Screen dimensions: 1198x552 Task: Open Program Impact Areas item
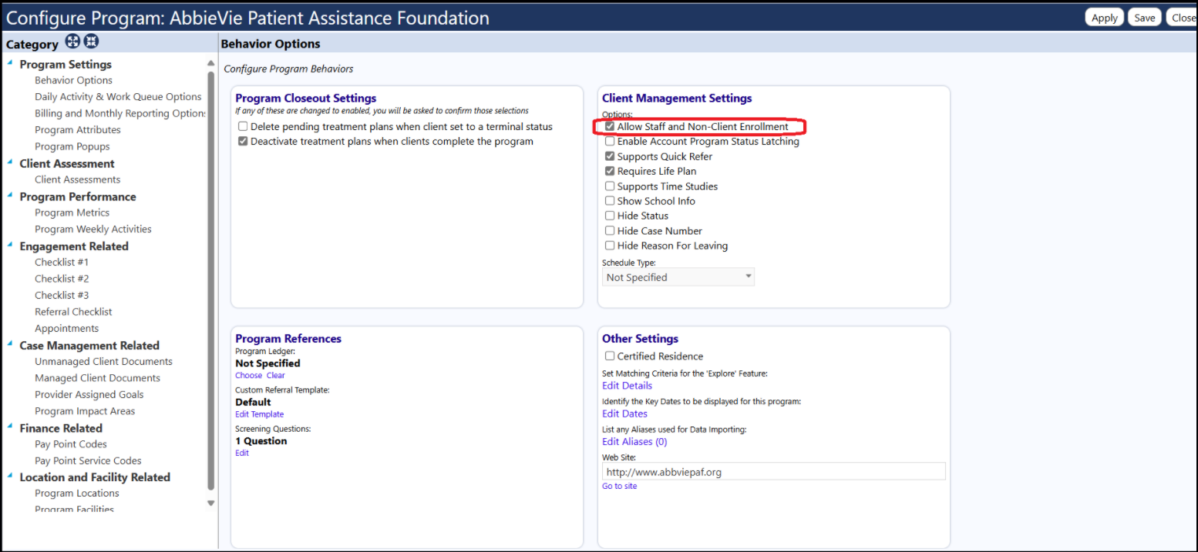85,411
